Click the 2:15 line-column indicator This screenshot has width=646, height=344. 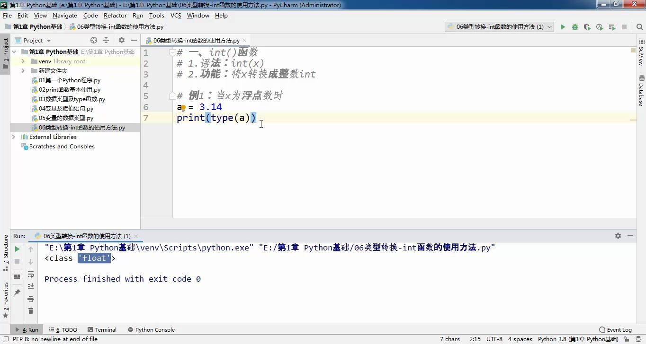pos(475,339)
